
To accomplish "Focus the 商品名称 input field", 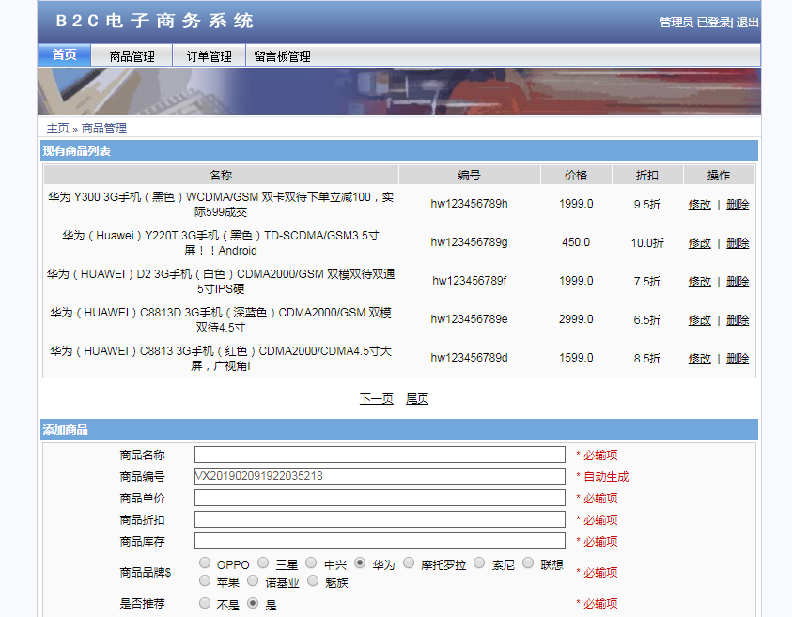I will (380, 455).
